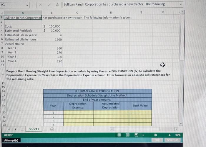Image resolution: width=206 pixels, height=147 pixels.
Task: Select Year 3 hours value 350
Action: coord(52,57)
